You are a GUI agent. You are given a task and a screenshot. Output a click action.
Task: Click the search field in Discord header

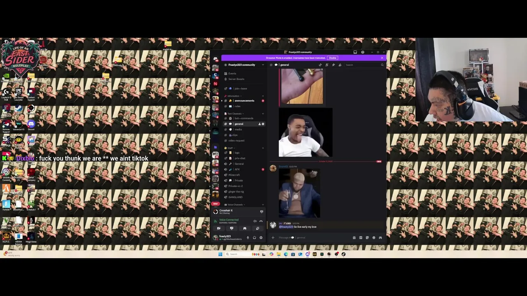click(365, 65)
